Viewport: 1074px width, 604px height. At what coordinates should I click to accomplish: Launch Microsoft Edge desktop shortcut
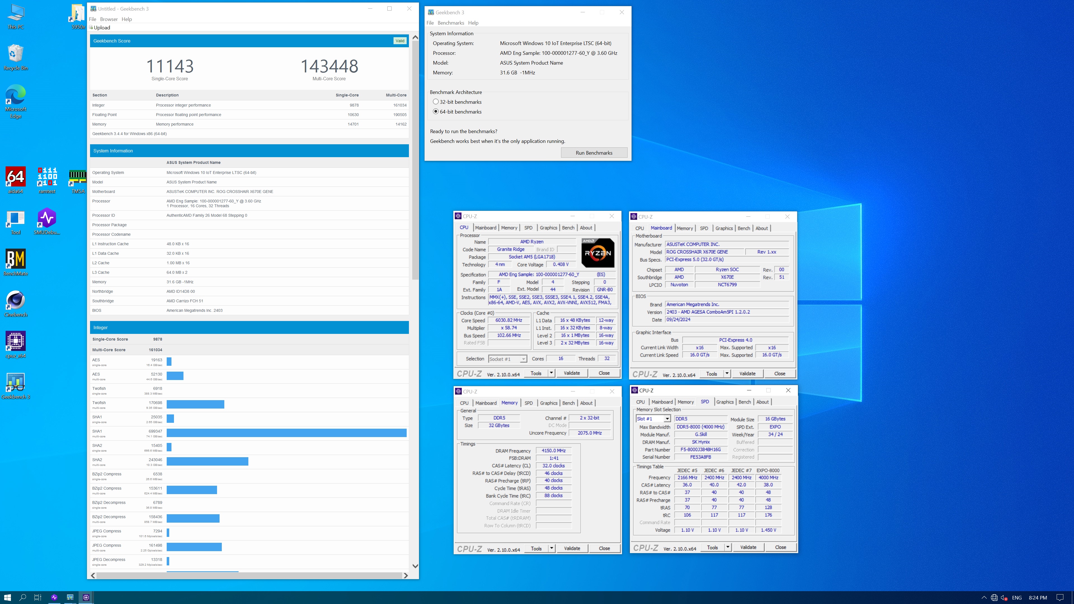click(x=15, y=101)
